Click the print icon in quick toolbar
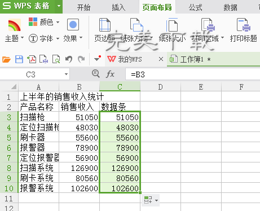 44,59
